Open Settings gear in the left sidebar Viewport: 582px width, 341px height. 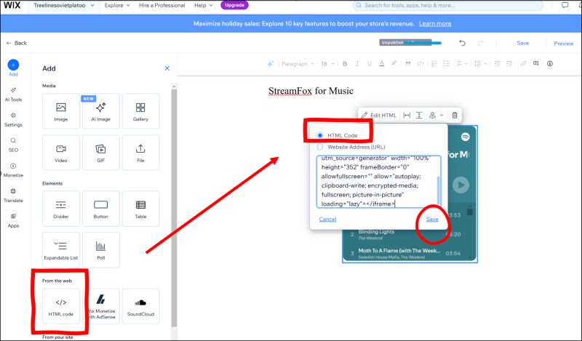coord(13,119)
